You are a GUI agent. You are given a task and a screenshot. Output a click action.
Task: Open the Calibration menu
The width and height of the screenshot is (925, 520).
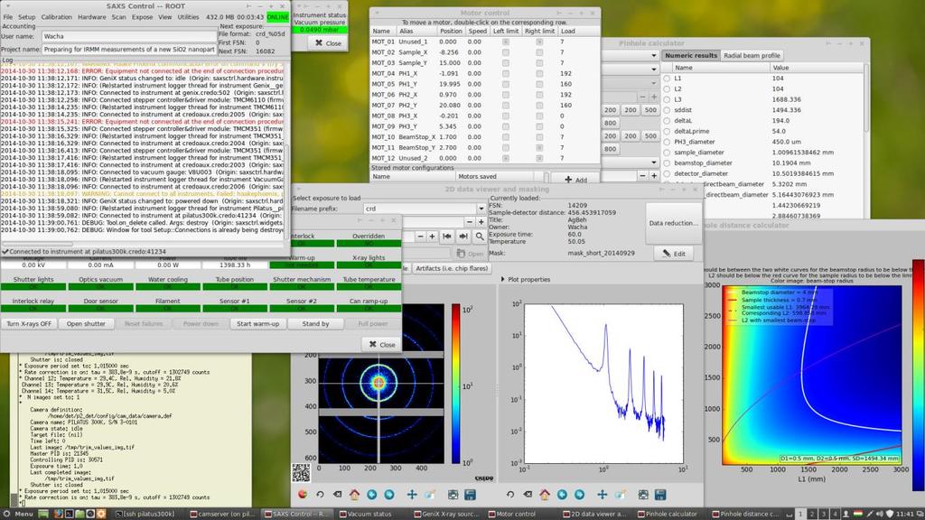tap(57, 17)
